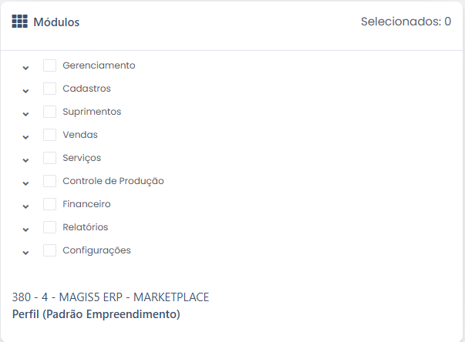
Task: Expand Controle de Produção chevron
Action: [x=25, y=183]
